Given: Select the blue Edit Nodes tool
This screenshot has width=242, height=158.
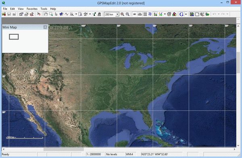Looking at the screenshot, I should point(61,15).
